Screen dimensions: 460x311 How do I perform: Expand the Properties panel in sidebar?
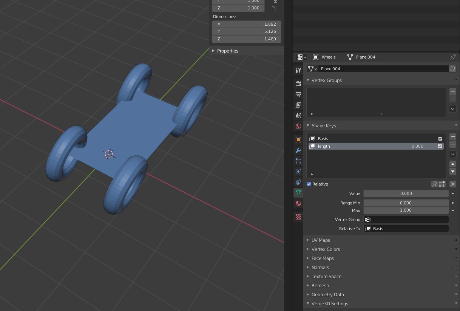pos(213,51)
